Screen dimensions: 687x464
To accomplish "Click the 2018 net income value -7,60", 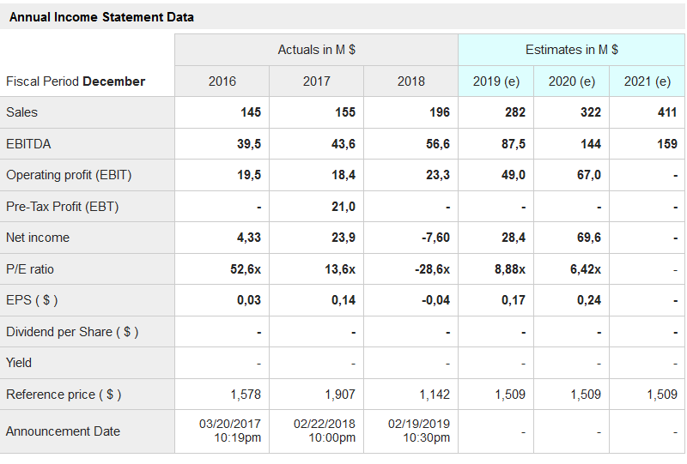I will (434, 238).
